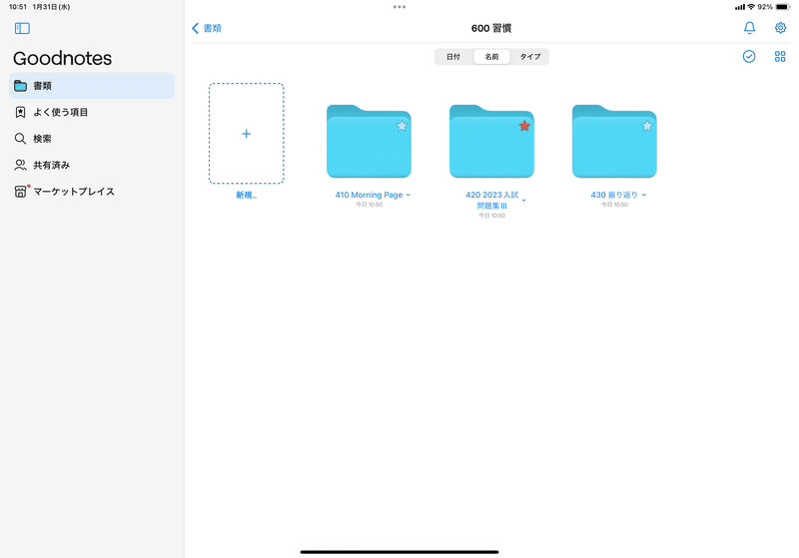
Task: Open notifications bell
Action: (x=749, y=28)
